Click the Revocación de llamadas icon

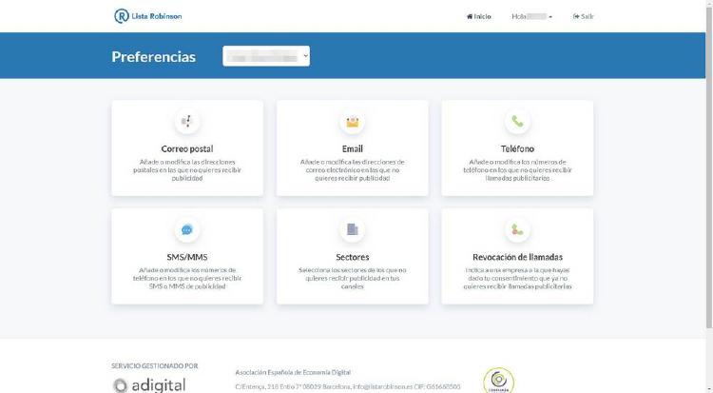pos(517,229)
